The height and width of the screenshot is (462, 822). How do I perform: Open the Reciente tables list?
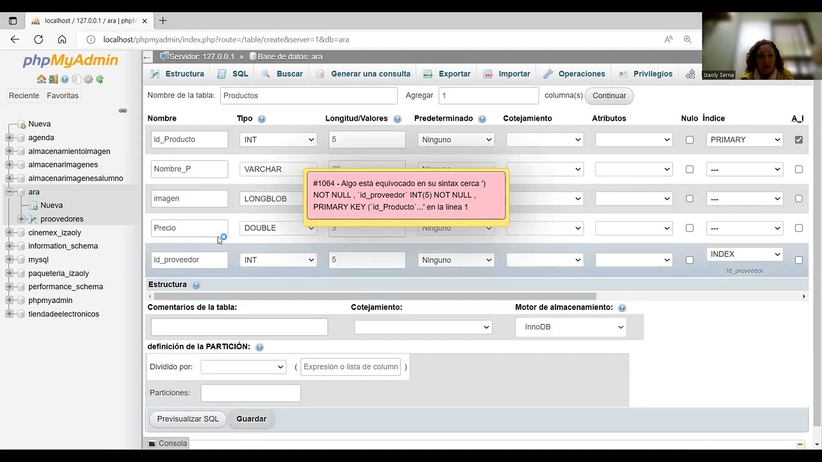pyautogui.click(x=24, y=96)
